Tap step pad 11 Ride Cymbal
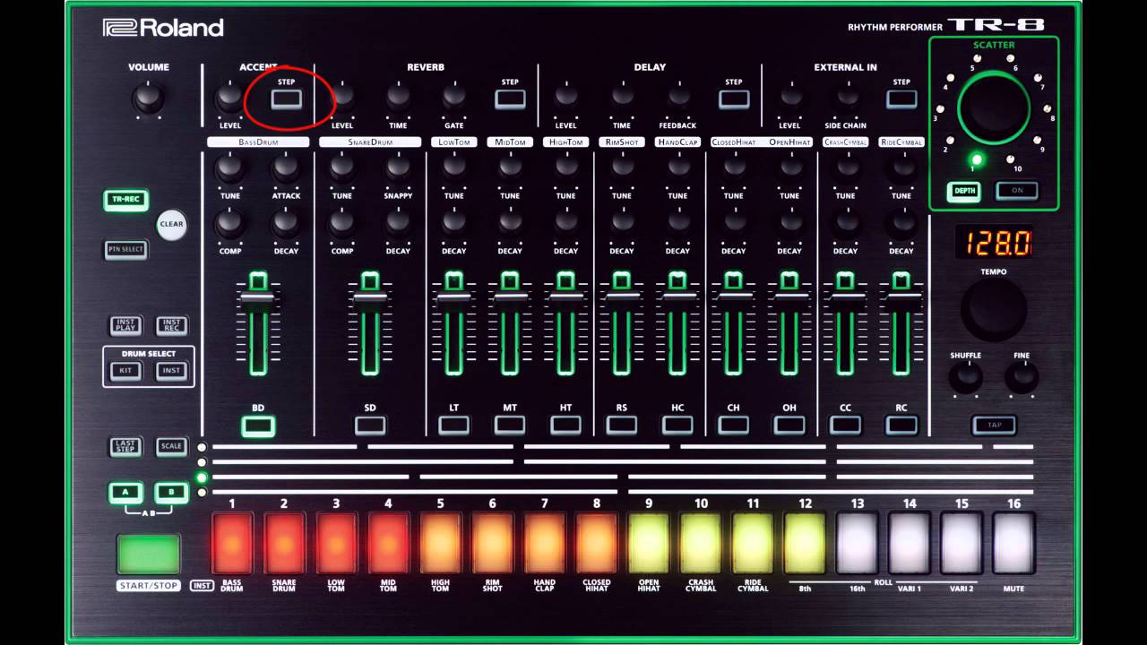The width and height of the screenshot is (1147, 645). pos(753,543)
